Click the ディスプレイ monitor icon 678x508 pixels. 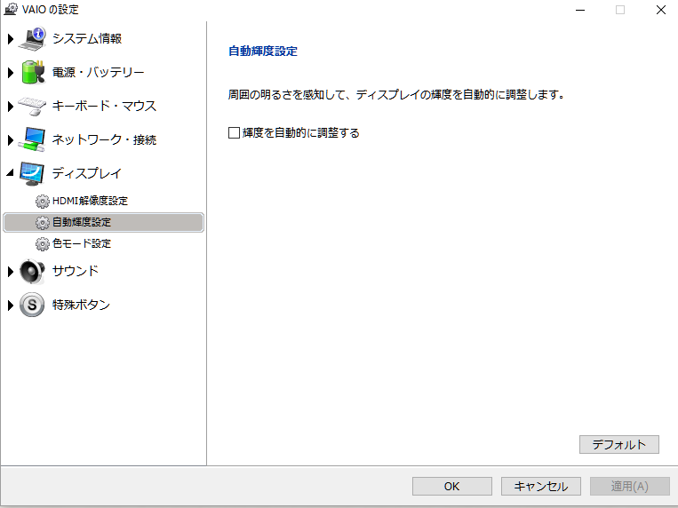tap(32, 173)
